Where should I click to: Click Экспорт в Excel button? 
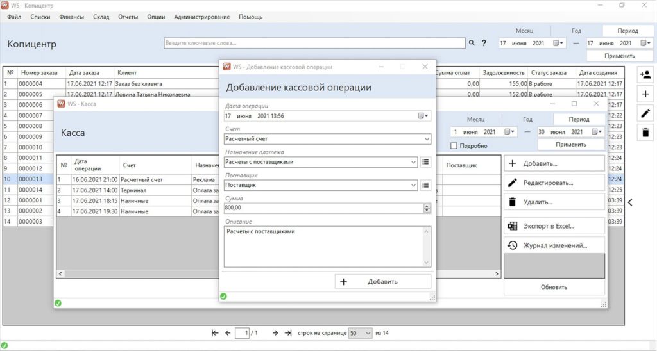(x=554, y=226)
